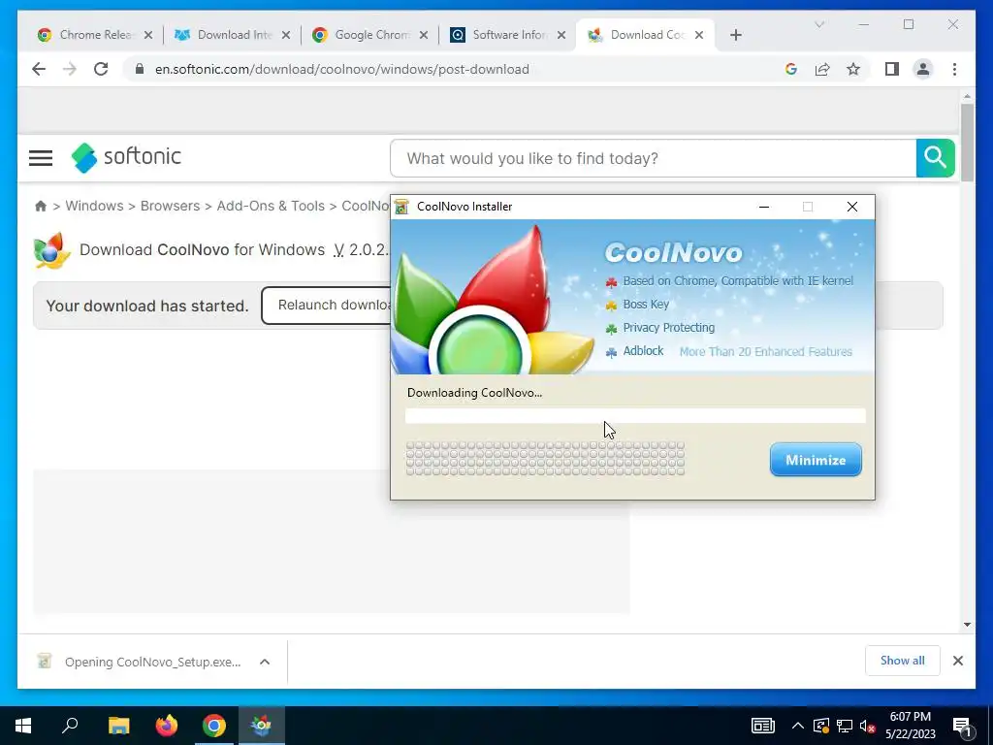Click CoolNovo Installer title bar icon
Image resolution: width=993 pixels, height=745 pixels.
401,207
